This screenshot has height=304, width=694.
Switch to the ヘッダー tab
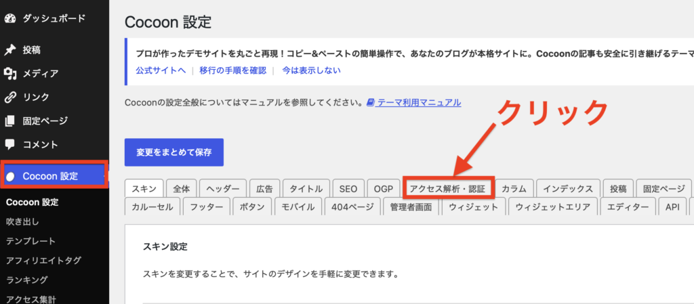(223, 189)
